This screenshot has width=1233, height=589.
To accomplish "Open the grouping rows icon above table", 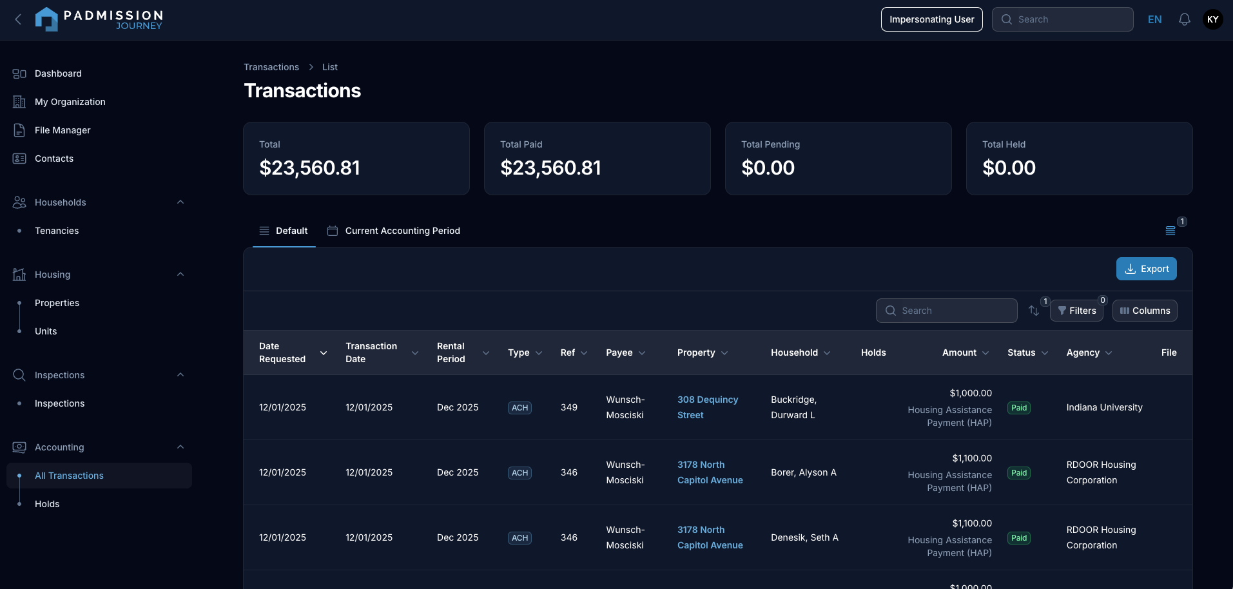I will (1170, 231).
